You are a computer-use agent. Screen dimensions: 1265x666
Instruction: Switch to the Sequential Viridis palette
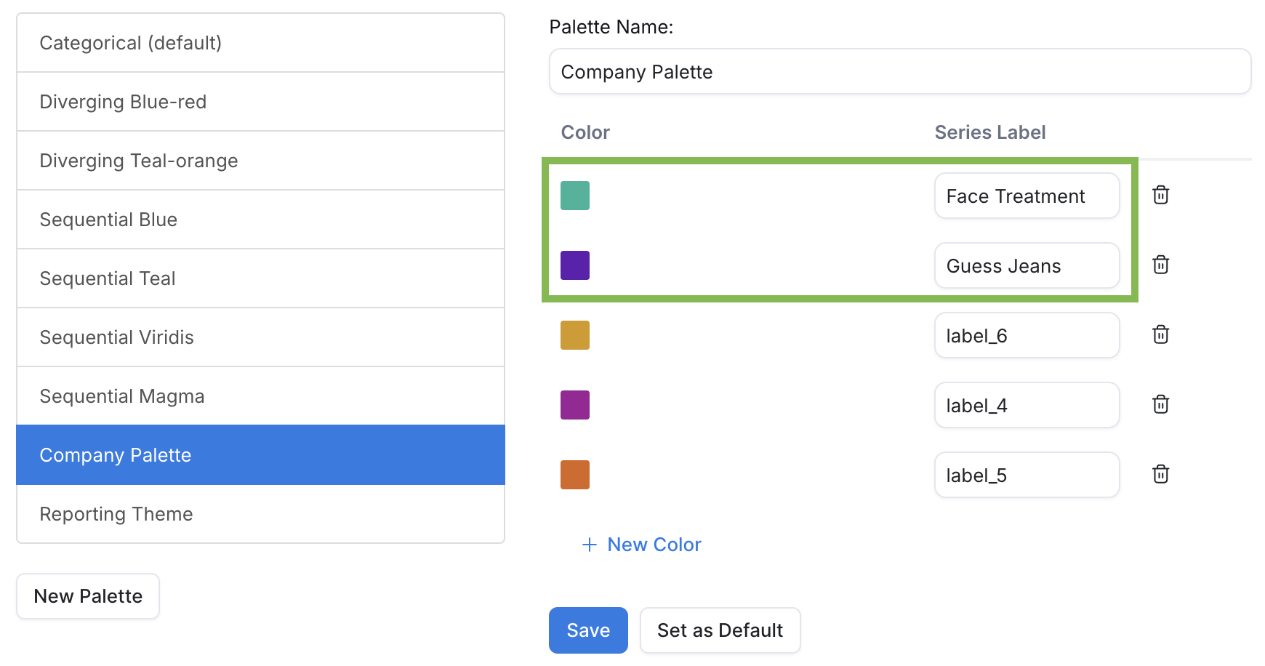260,337
